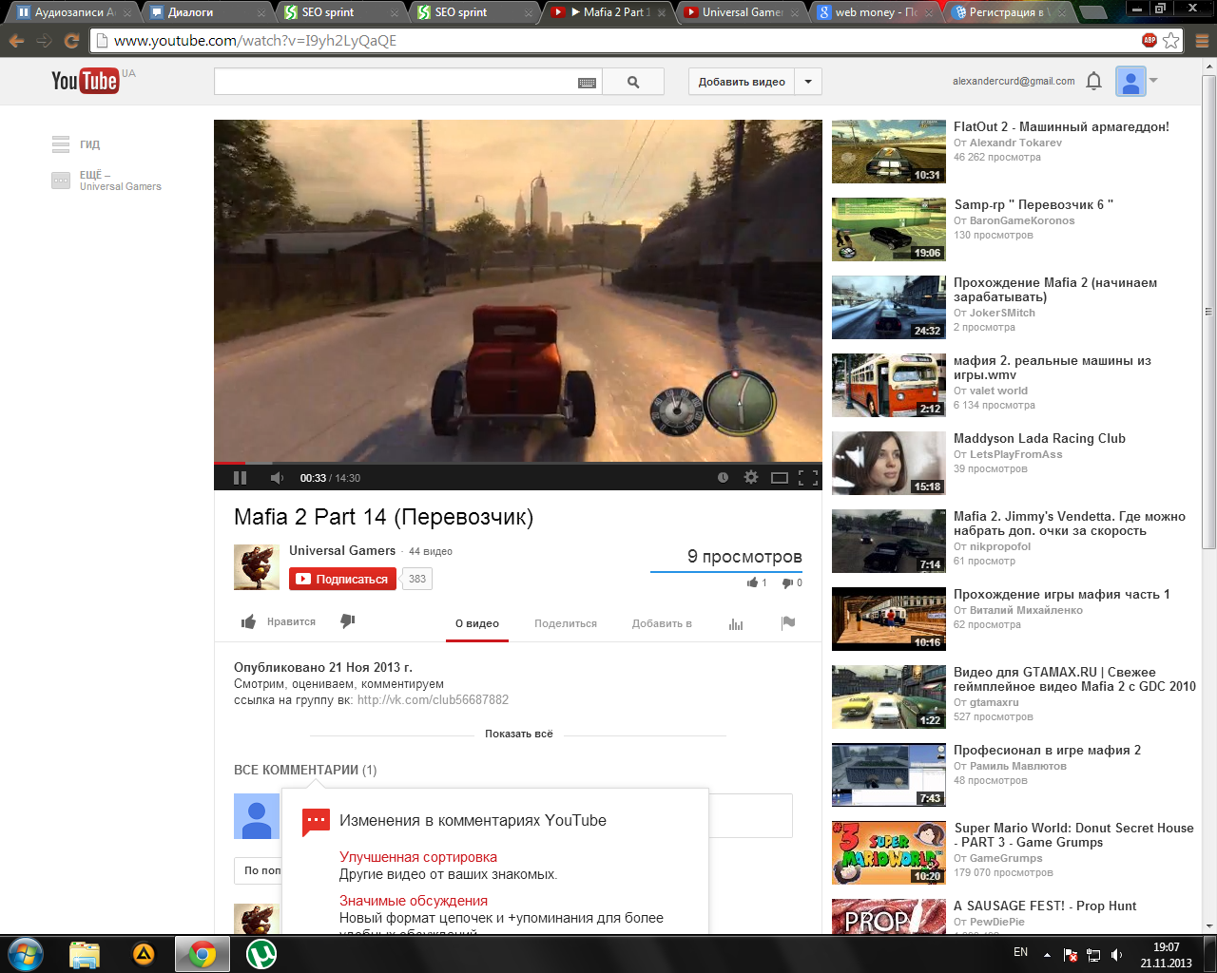The image size is (1217, 973).
Task: Select the О видео tab
Action: coord(477,623)
